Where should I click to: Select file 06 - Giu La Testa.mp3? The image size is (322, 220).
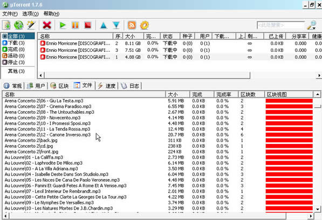point(44,101)
